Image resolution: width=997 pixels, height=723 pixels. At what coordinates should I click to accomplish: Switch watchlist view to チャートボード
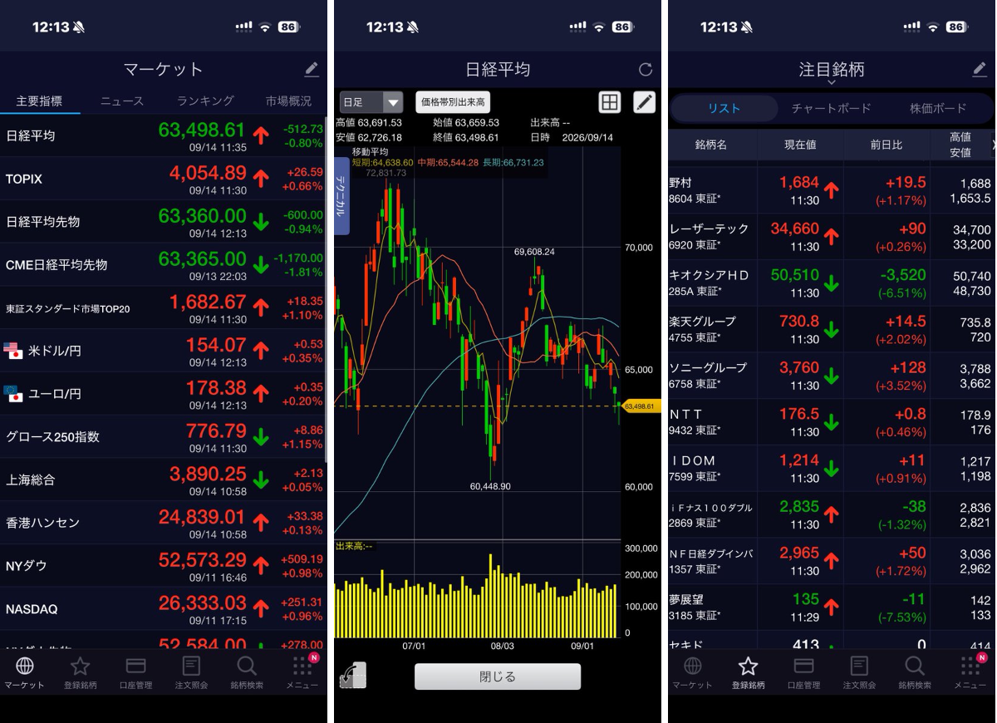831,108
